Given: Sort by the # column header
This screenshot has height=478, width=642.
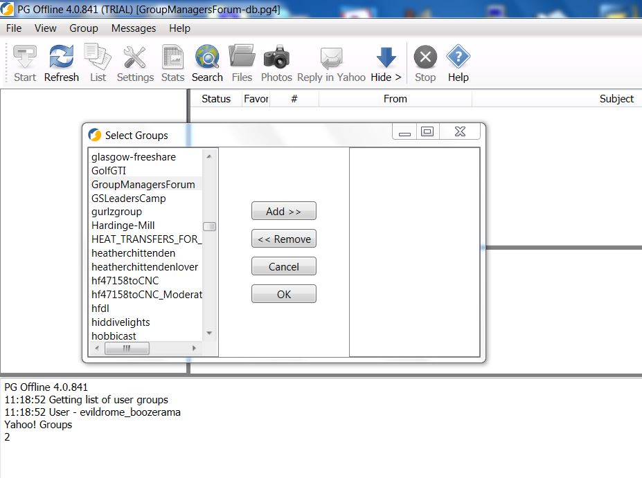Looking at the screenshot, I should pos(294,98).
